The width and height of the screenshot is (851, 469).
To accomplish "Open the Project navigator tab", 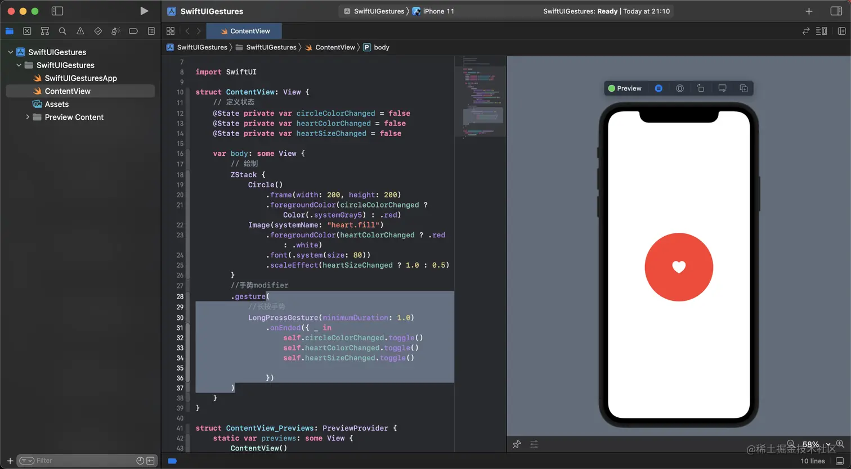I will 10,31.
